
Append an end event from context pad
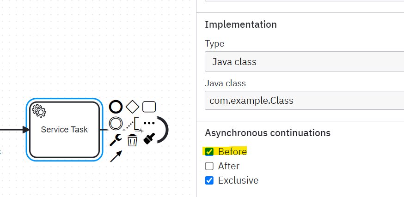(x=116, y=107)
